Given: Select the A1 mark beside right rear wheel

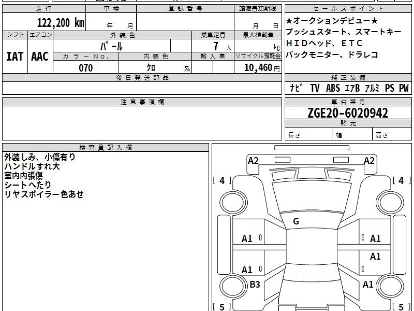Looking at the screenshot, I should (368, 285).
